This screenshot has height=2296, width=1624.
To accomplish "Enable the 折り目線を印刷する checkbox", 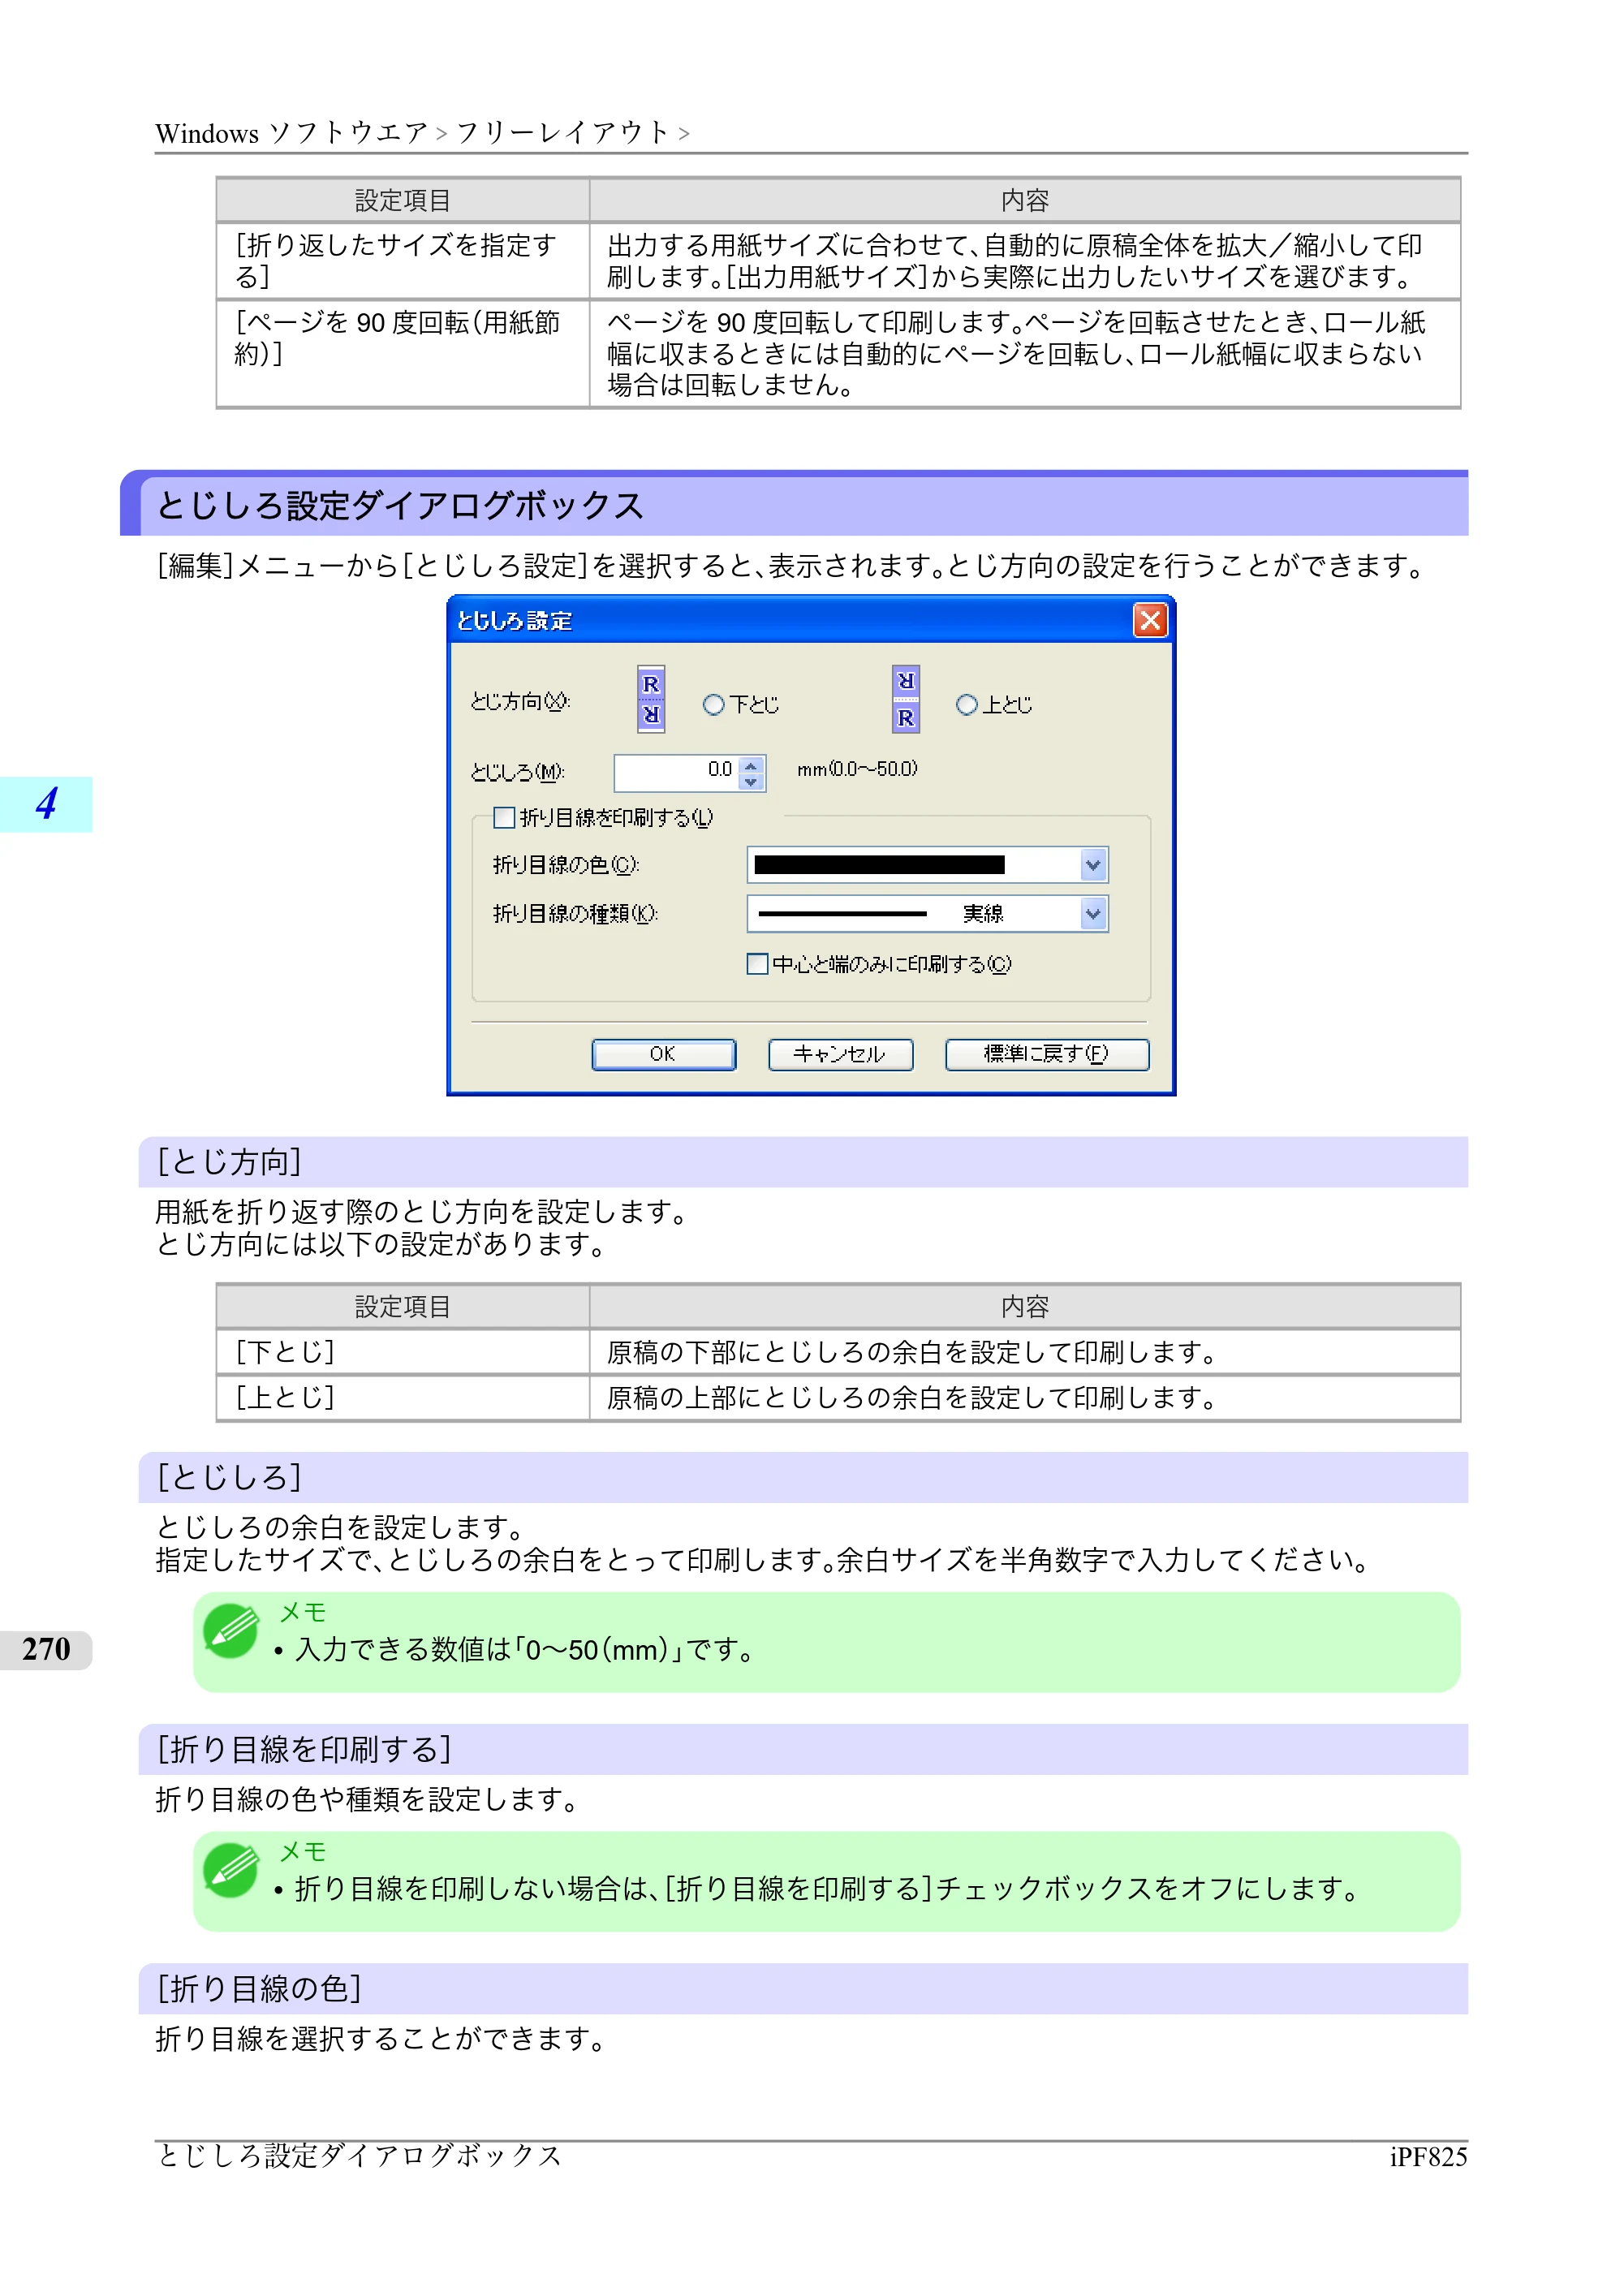I will (x=505, y=818).
